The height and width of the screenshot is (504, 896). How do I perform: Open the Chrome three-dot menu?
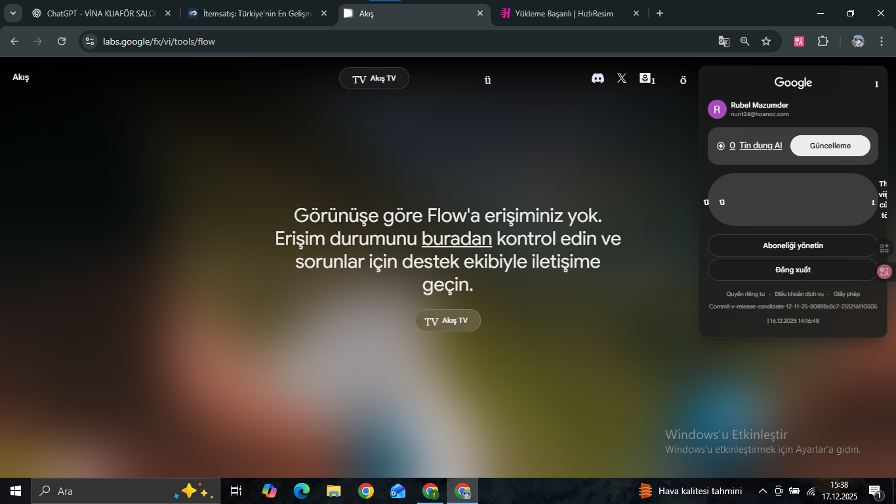point(881,41)
